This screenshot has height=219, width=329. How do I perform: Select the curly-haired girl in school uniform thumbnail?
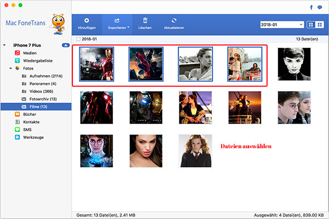point(195,151)
